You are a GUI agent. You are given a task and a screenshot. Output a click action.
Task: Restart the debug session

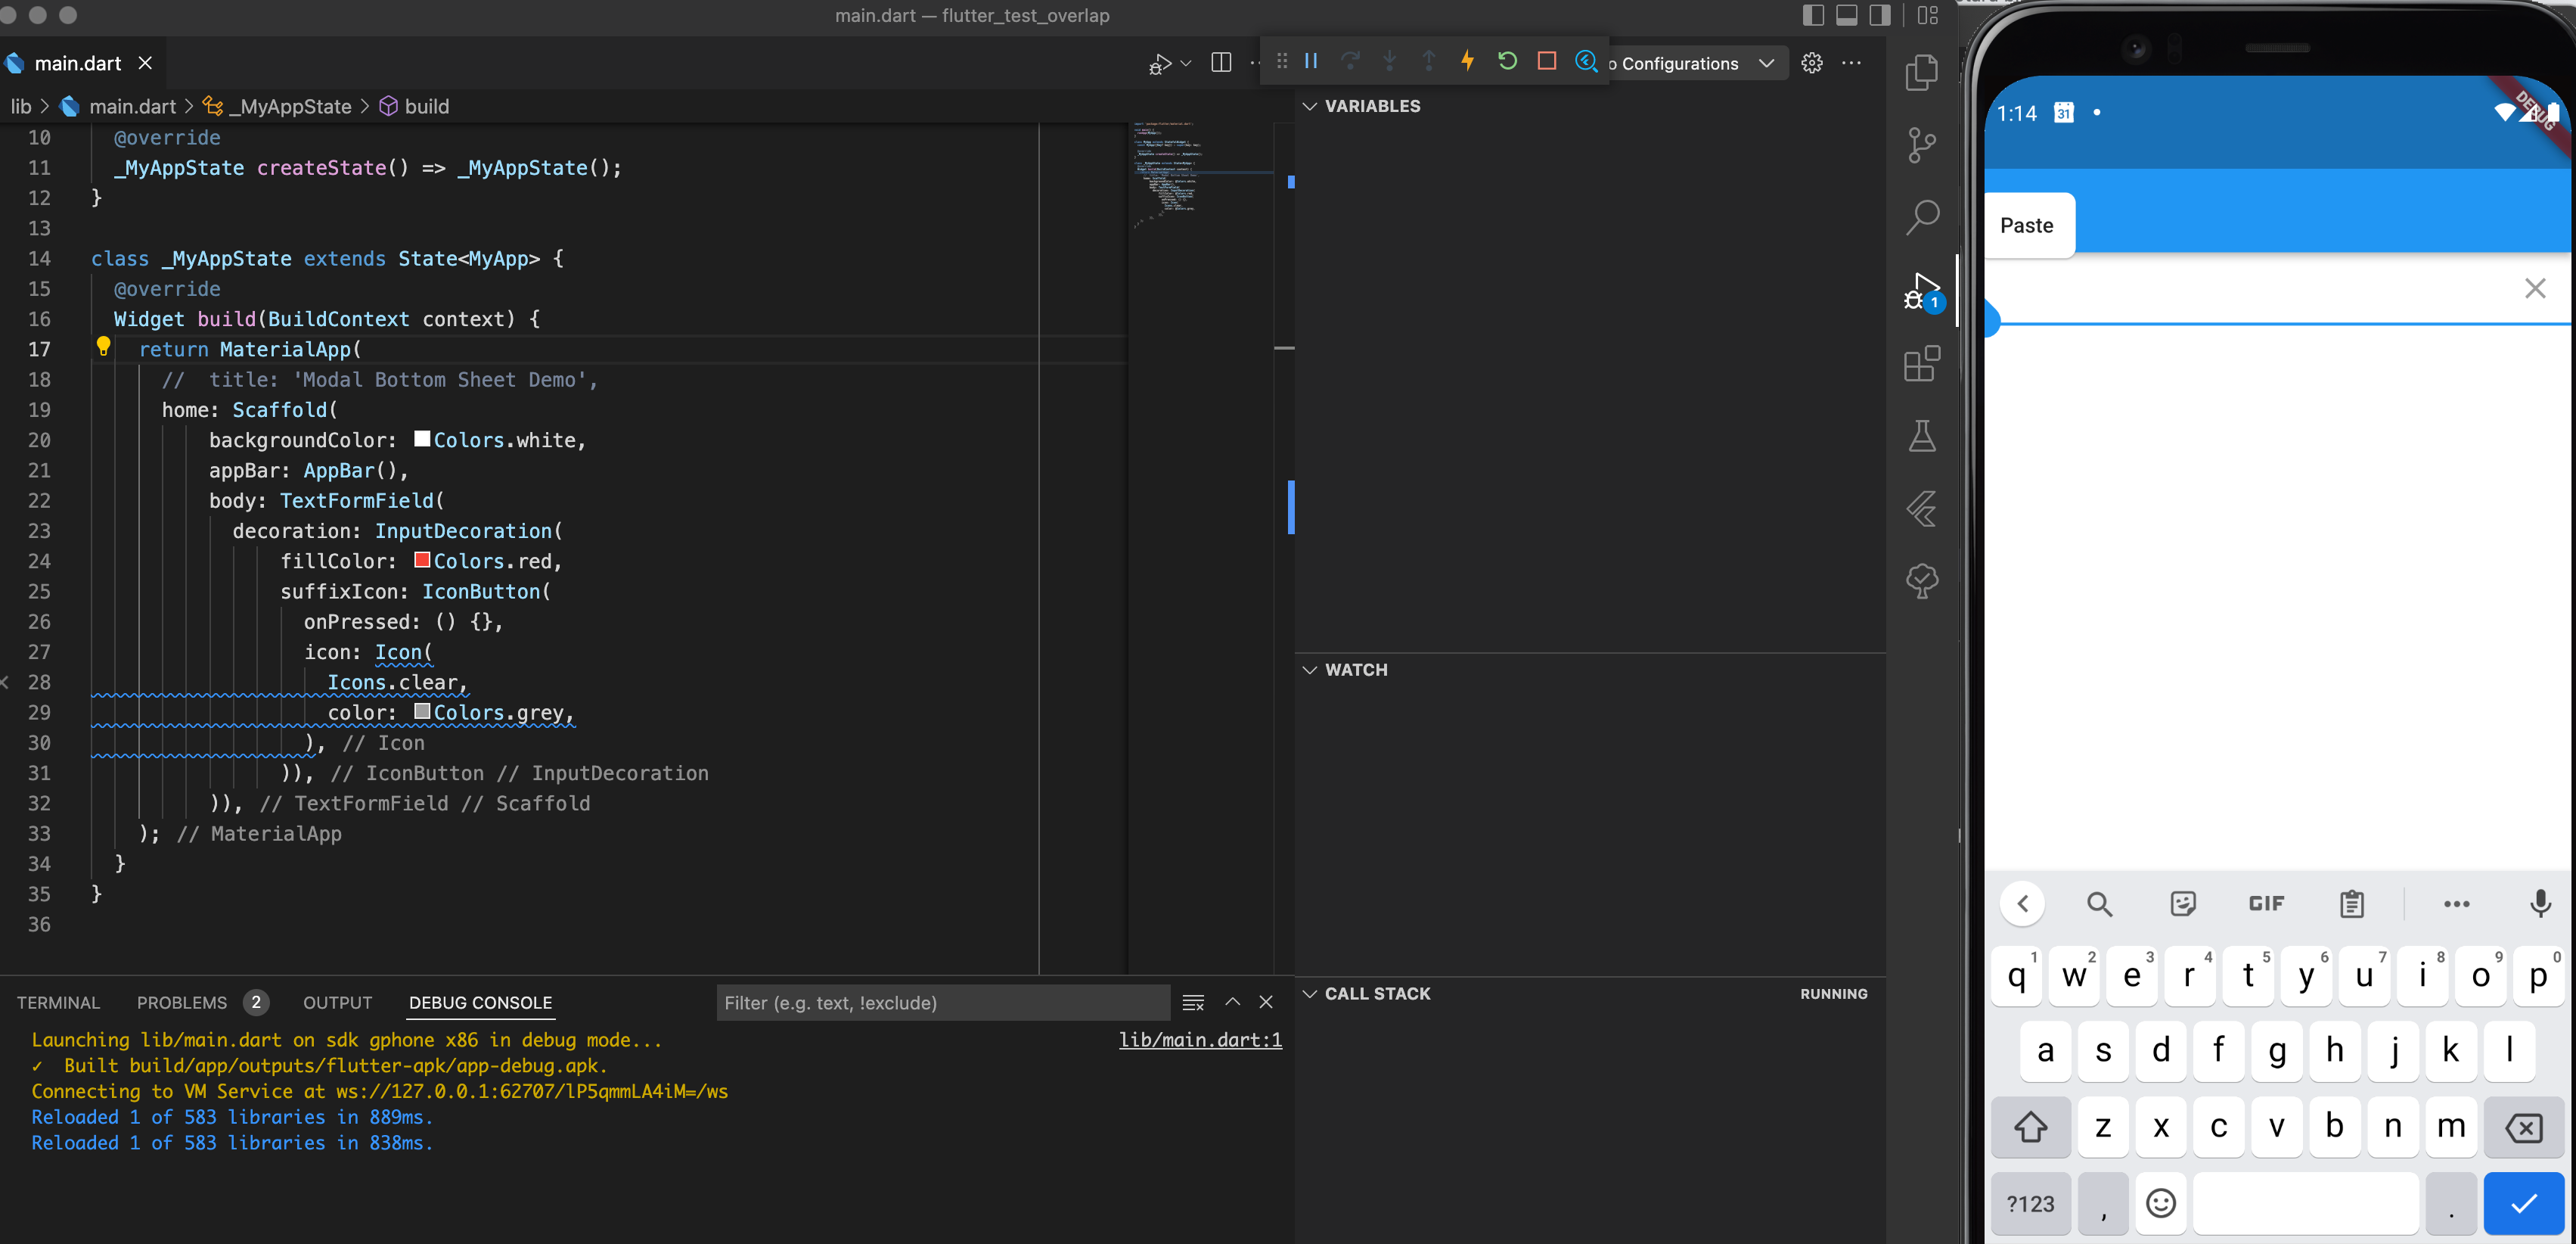point(1507,61)
